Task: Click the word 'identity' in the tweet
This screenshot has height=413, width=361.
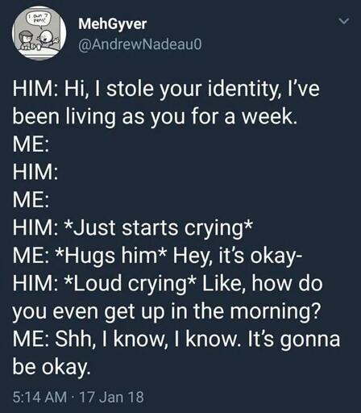Action: coord(244,90)
